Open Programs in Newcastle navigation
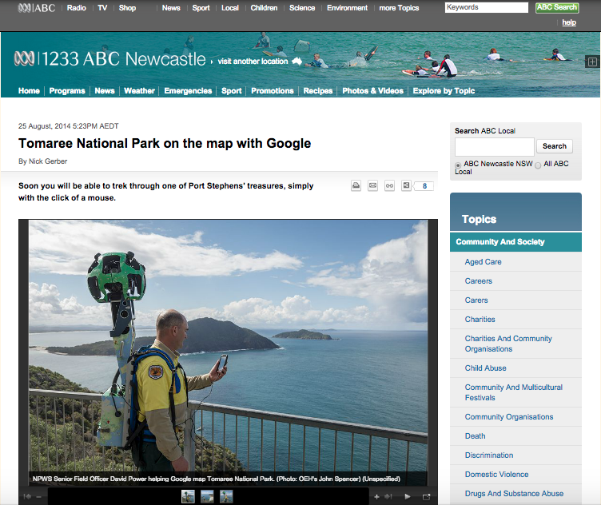 pos(67,91)
